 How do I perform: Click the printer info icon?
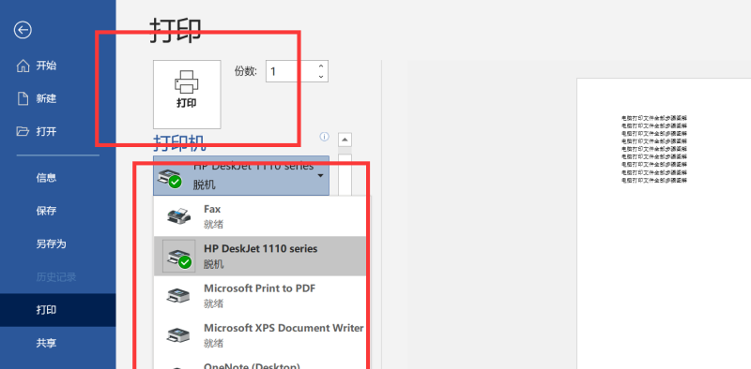tap(324, 137)
